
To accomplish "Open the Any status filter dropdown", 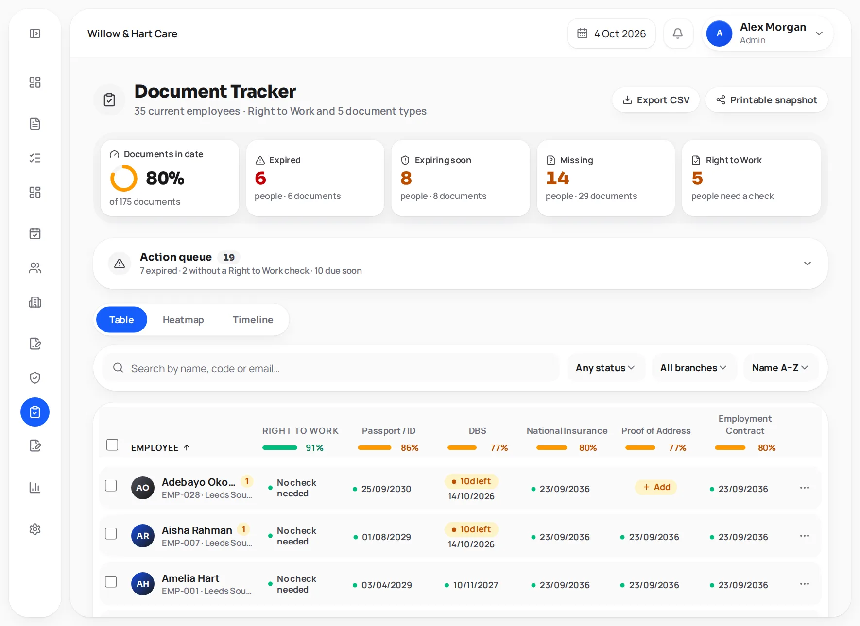I will (606, 368).
